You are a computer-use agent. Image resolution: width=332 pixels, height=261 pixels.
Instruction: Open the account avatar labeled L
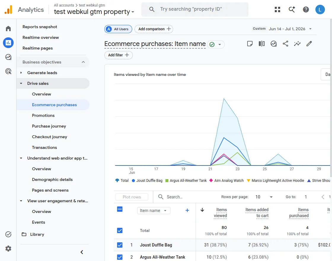coord(320,9)
